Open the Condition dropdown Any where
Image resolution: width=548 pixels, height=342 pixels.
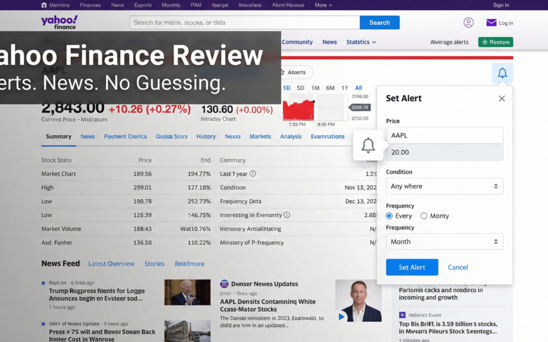click(x=444, y=186)
